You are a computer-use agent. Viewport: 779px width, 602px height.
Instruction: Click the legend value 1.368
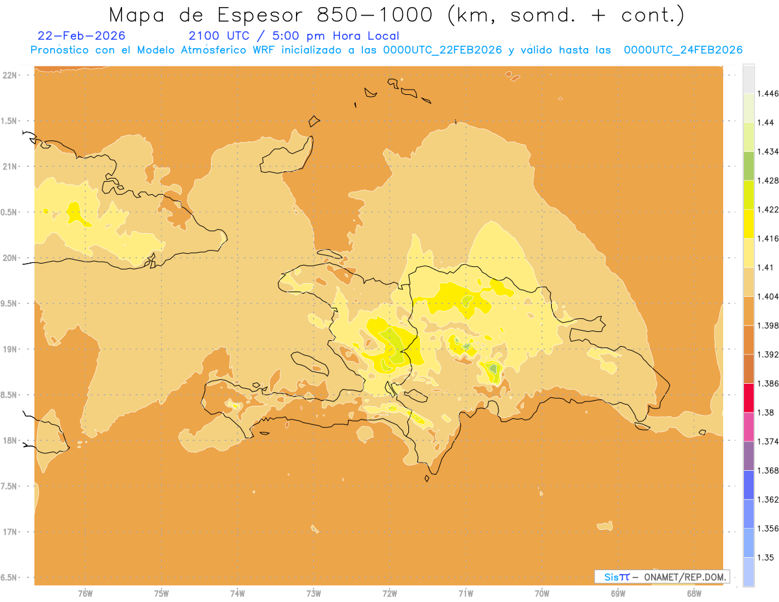point(768,470)
